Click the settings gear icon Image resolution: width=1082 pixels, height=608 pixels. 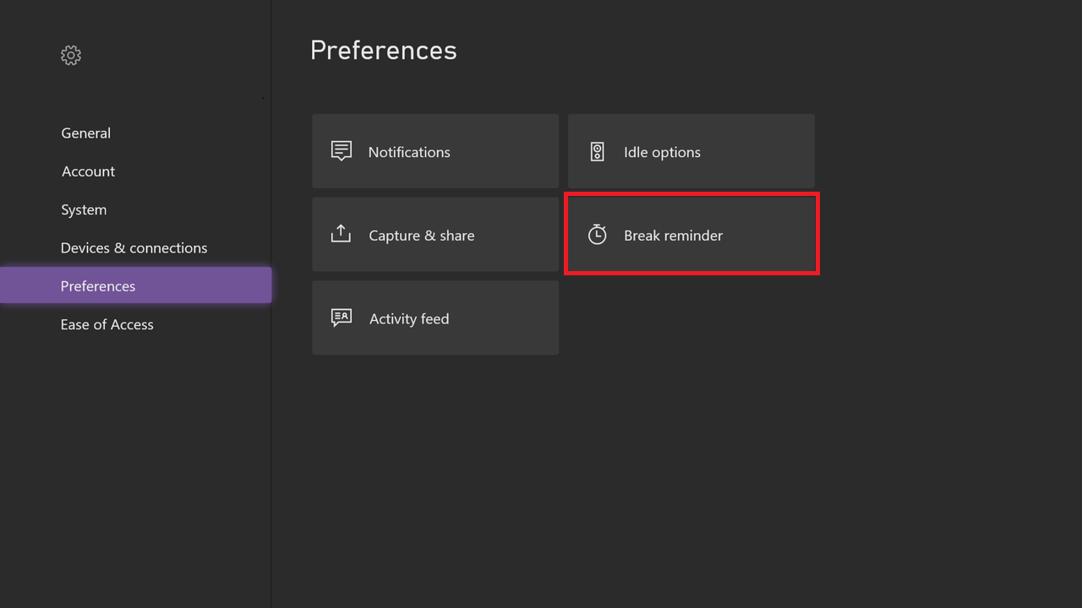[71, 56]
